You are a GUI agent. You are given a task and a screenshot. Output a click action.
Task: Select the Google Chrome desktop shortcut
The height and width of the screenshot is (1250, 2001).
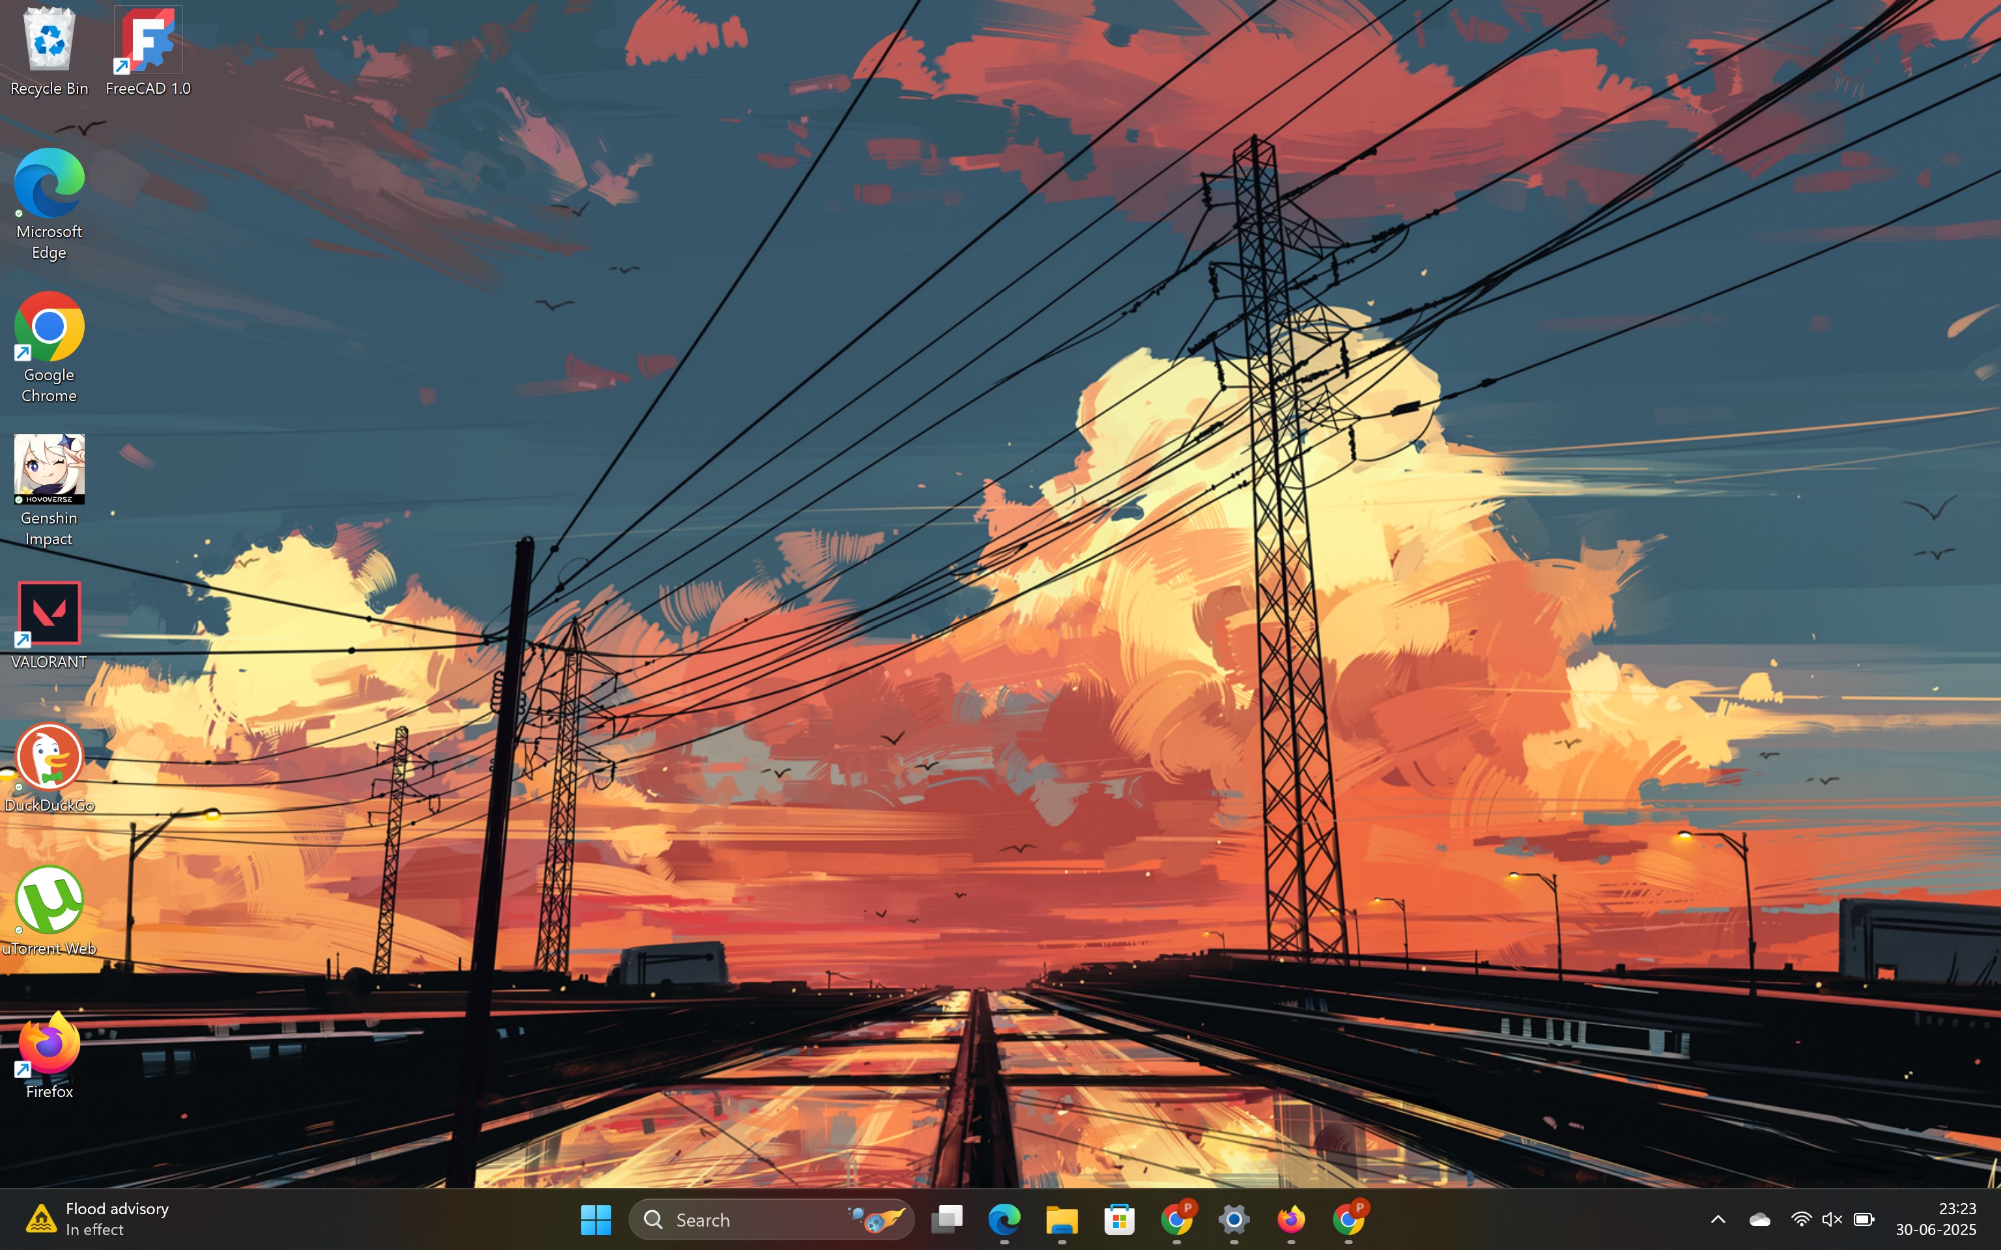click(x=49, y=348)
